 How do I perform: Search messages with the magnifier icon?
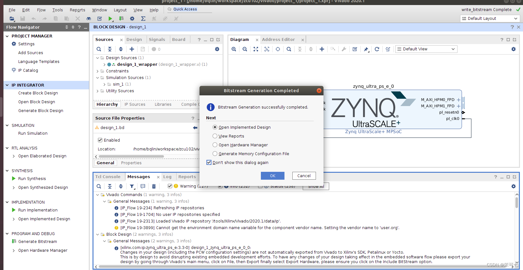[99, 186]
